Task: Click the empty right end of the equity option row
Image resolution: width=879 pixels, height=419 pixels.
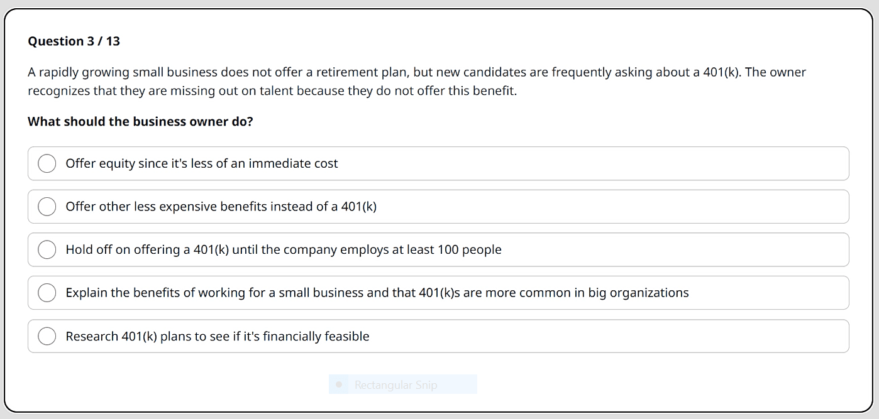Action: point(755,163)
